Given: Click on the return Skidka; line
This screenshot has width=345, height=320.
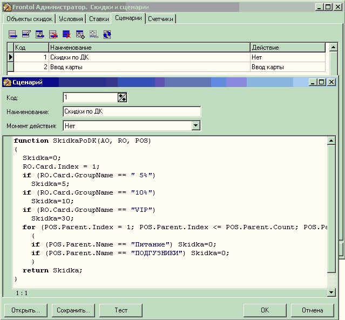Looking at the screenshot, I should pyautogui.click(x=52, y=270).
